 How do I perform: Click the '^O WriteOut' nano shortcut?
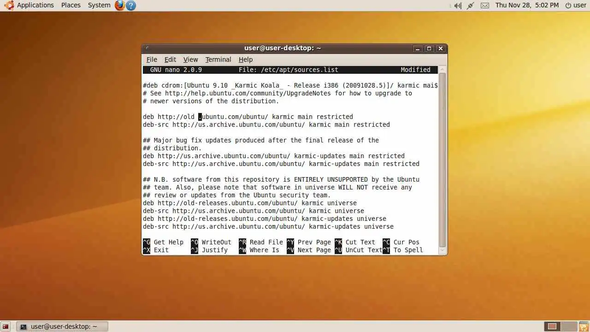[211, 242]
